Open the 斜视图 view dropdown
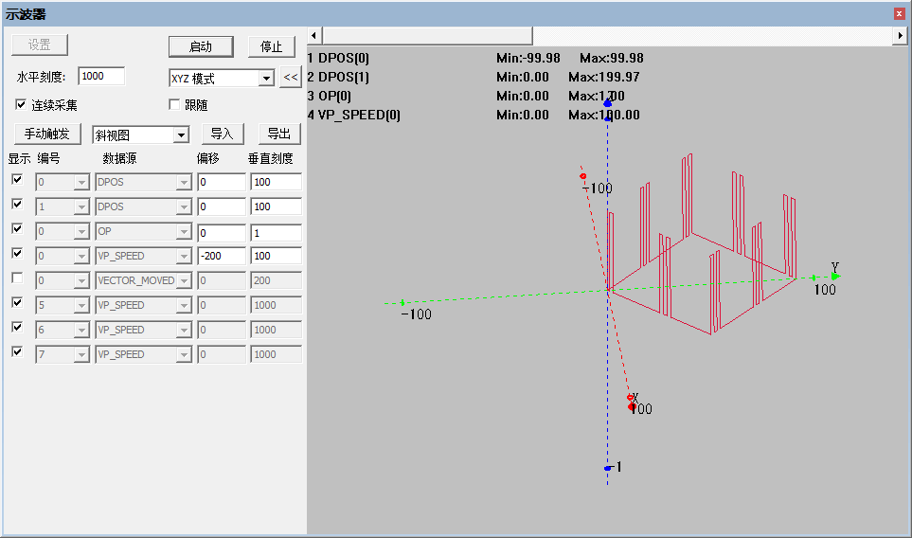The image size is (912, 538). (x=182, y=134)
